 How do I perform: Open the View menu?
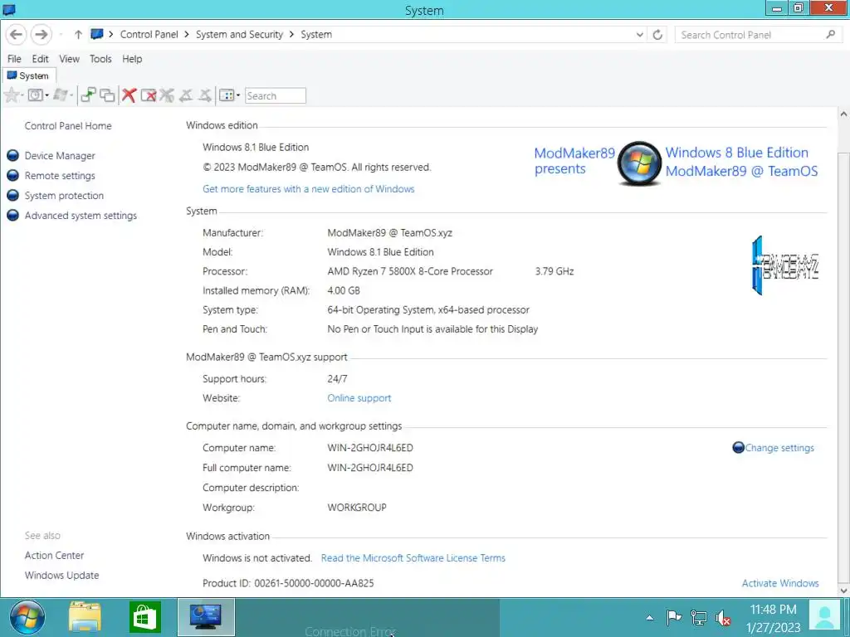[70, 59]
